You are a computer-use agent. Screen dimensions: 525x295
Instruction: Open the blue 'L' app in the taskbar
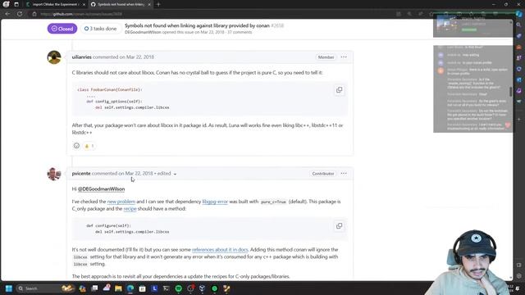154,288
